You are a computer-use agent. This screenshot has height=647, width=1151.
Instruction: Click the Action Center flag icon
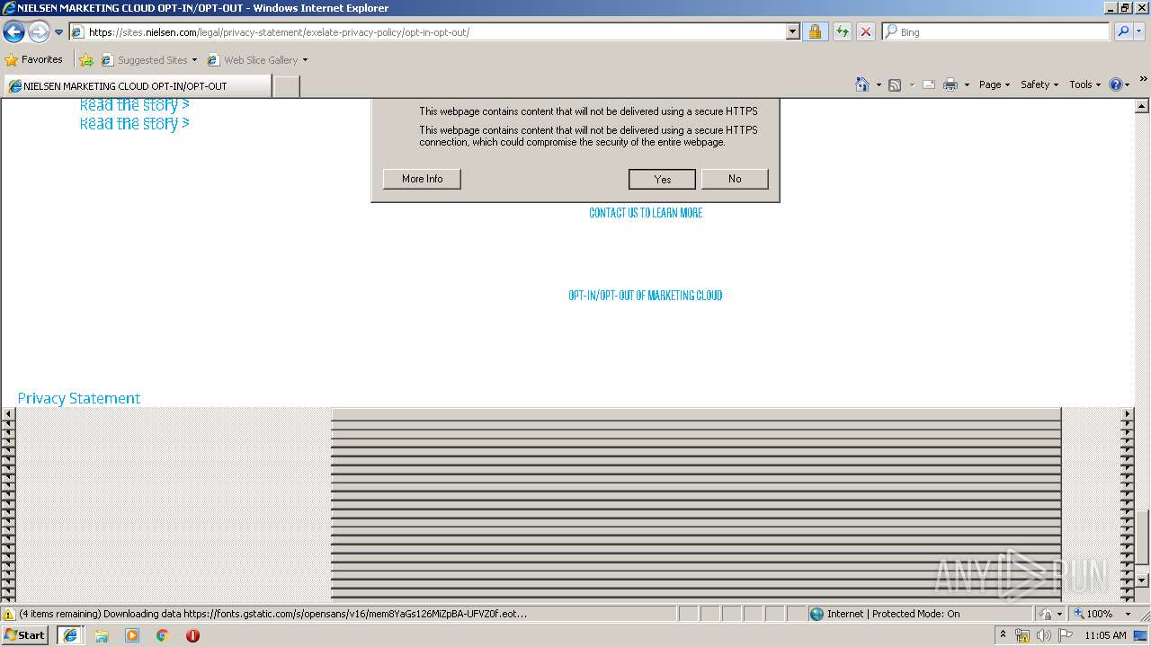pos(1066,635)
